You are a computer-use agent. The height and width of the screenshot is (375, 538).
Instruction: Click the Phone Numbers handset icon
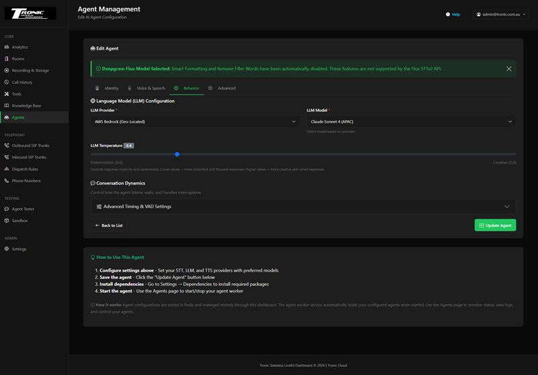pyautogui.click(x=7, y=180)
